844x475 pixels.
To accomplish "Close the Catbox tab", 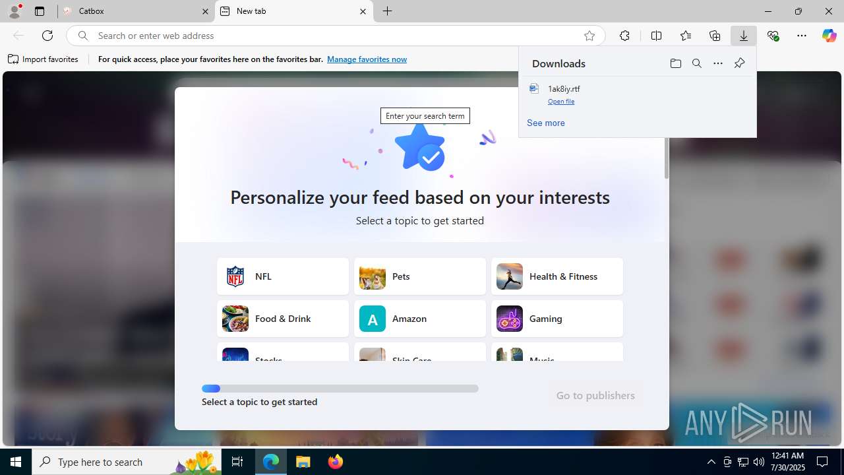I will pos(205,11).
